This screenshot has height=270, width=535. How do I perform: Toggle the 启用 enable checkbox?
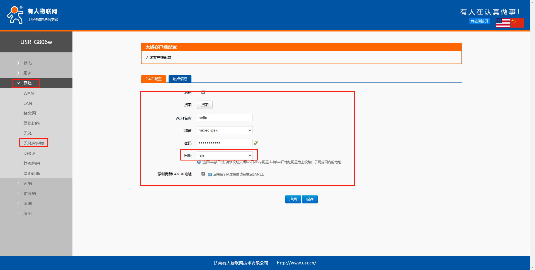pos(203,93)
